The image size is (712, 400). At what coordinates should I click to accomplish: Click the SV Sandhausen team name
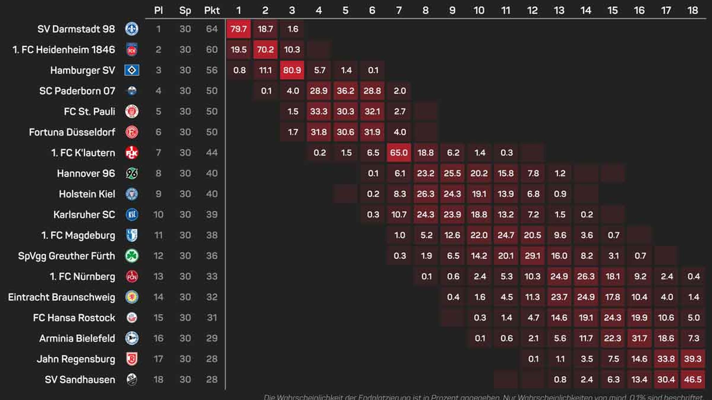[80, 380]
